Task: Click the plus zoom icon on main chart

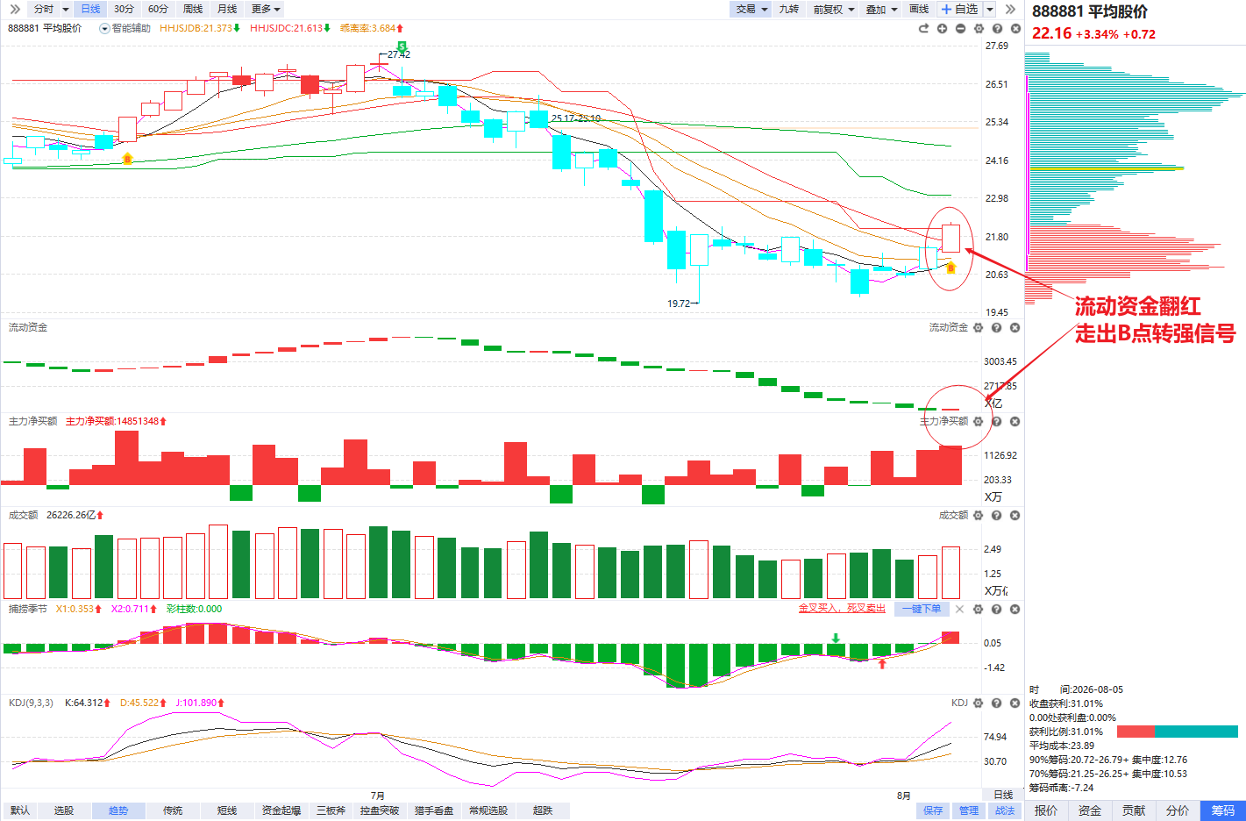Action: pos(942,29)
